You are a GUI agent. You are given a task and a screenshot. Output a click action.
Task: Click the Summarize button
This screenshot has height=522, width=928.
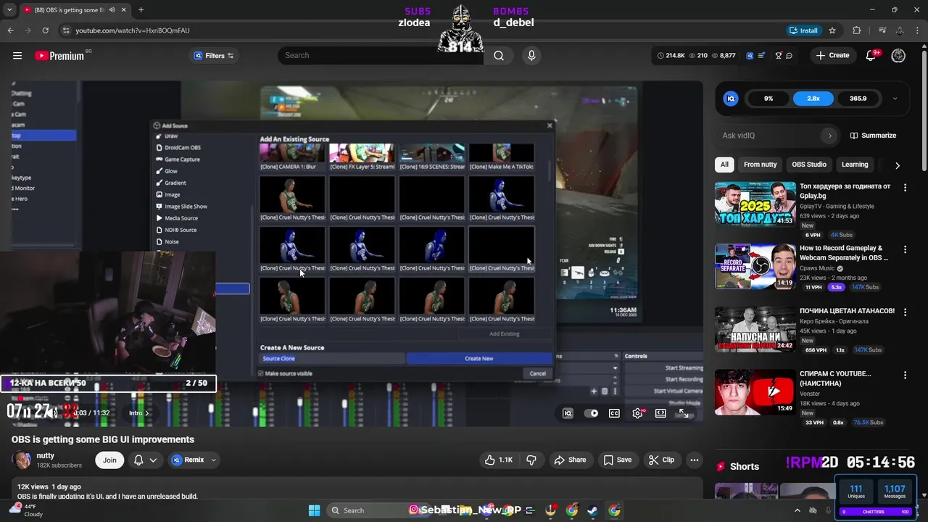tap(873, 136)
